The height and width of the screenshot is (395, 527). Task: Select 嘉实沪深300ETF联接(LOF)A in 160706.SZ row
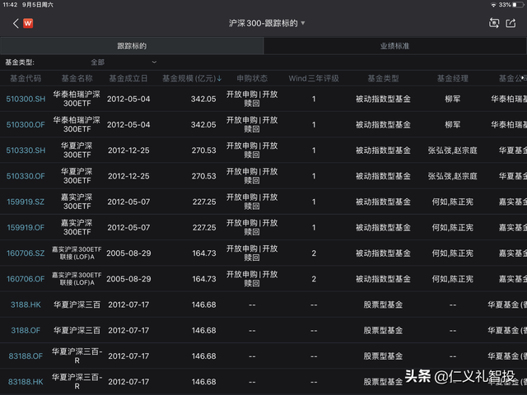click(77, 253)
